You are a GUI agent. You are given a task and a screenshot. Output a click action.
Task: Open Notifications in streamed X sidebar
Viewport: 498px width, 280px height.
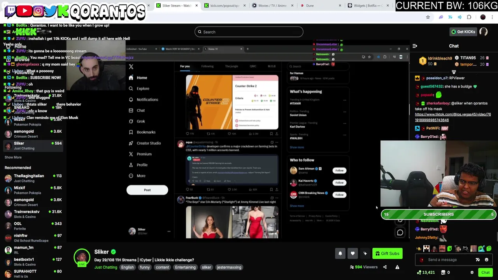point(143,100)
